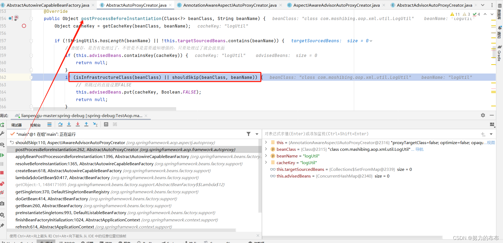503x243 pixels.
Task: Click the override gutter icon at line 254
Action: pos(11,18)
